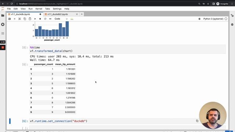The image size is (235, 132).
Task: Open the File menu
Action: (x=9, y=9)
